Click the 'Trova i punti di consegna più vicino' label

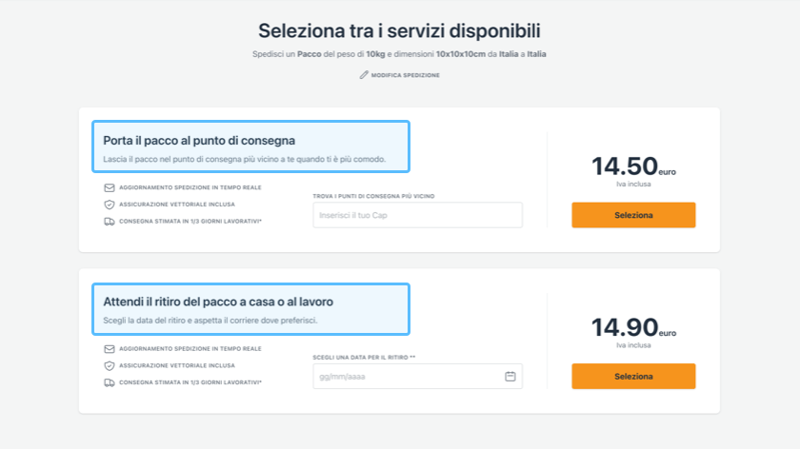pos(373,196)
